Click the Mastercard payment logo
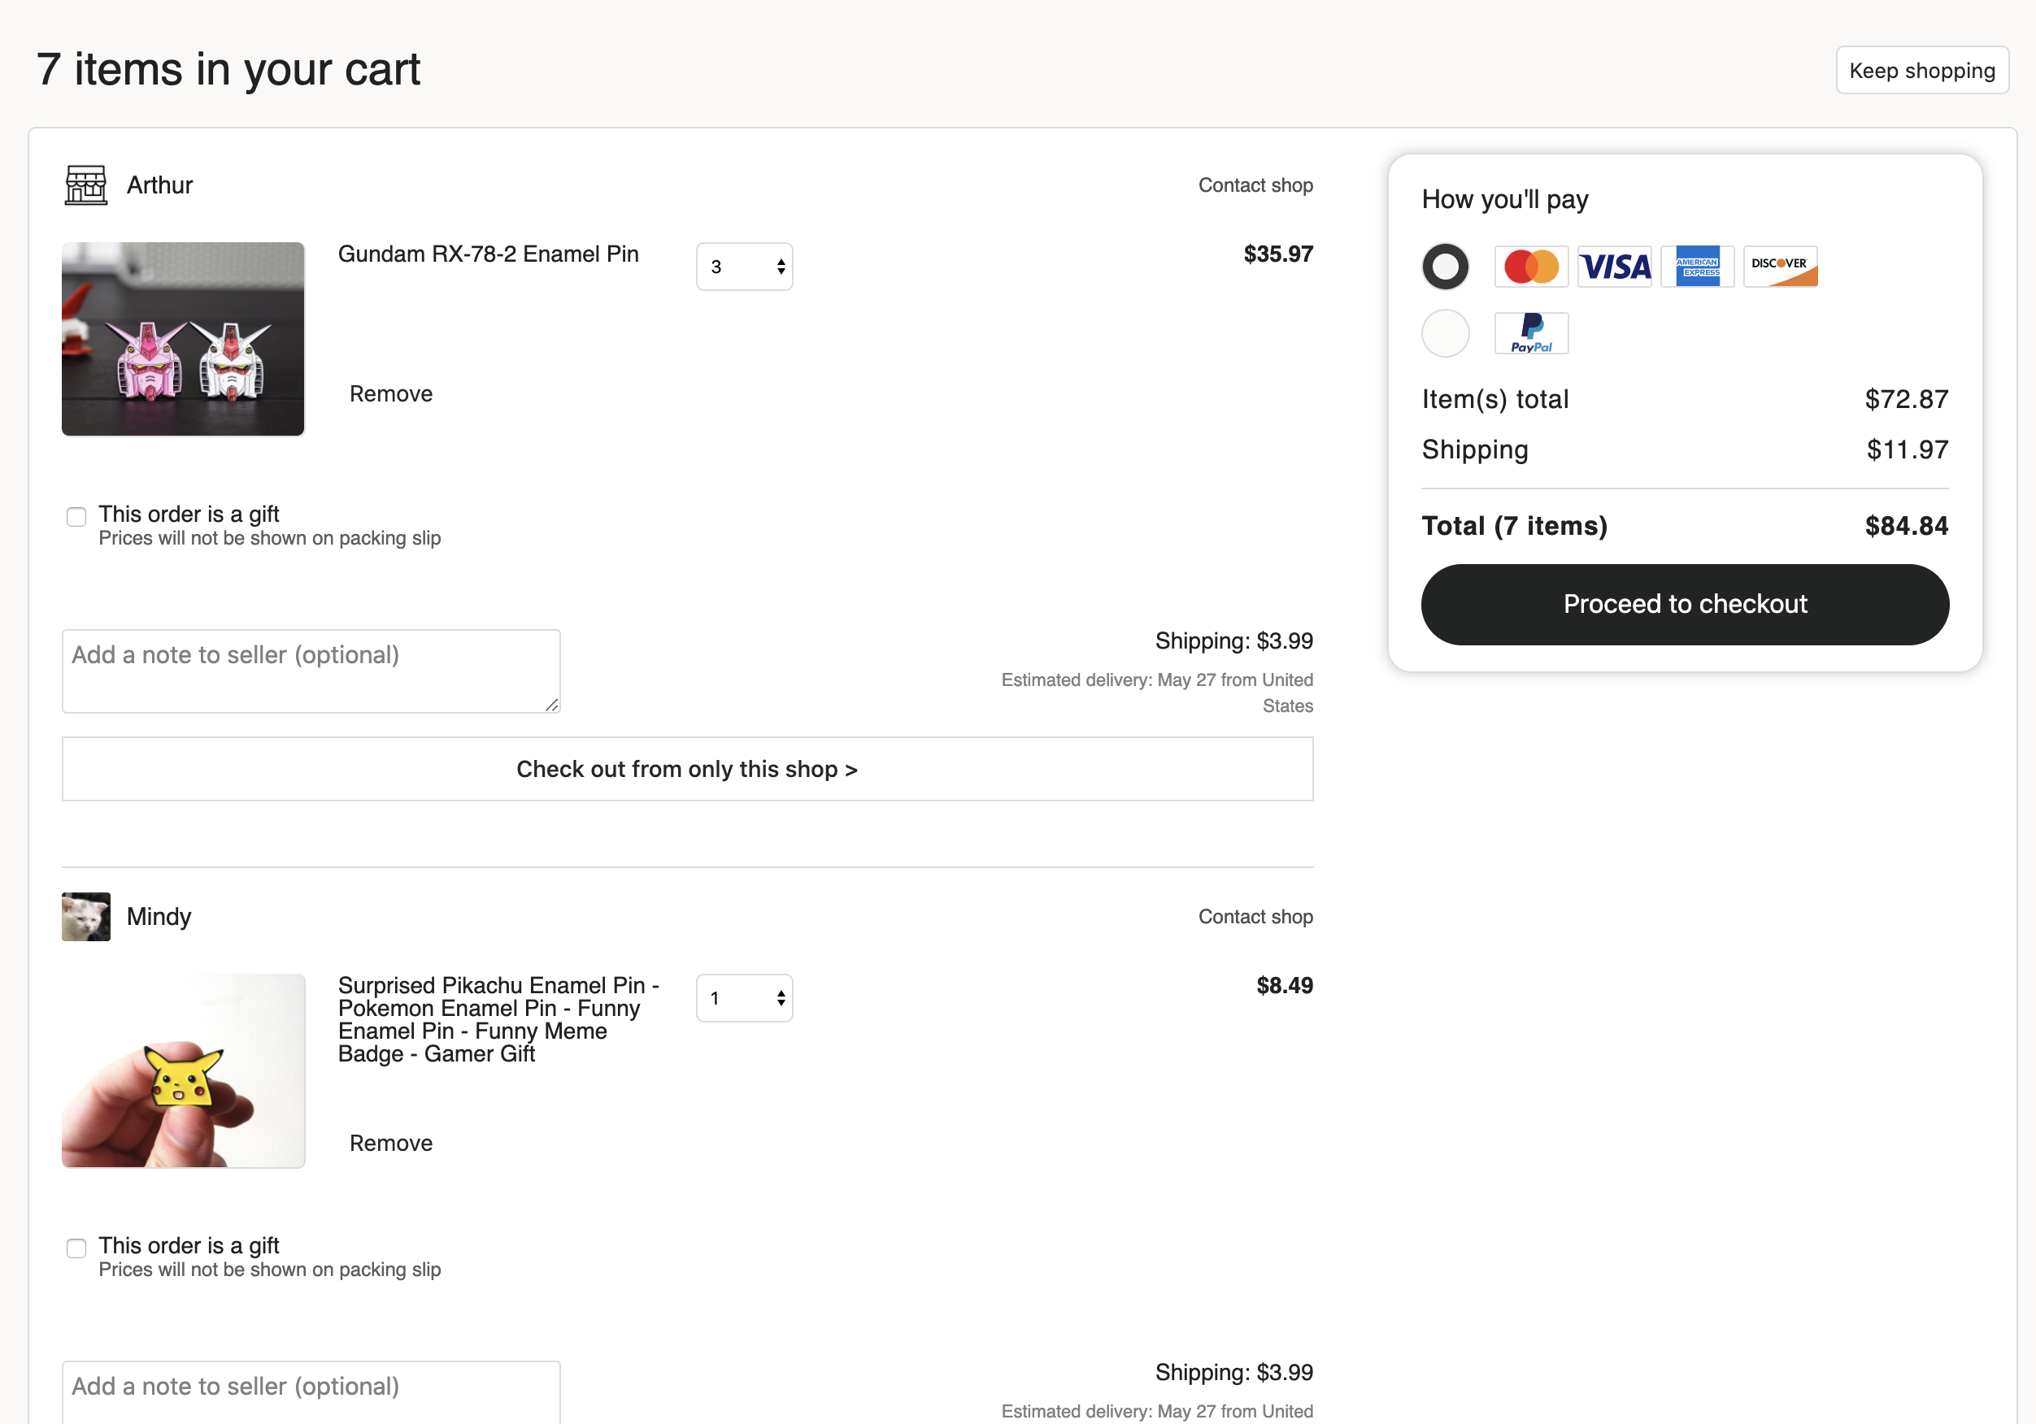The image size is (2036, 1424). 1530,266
